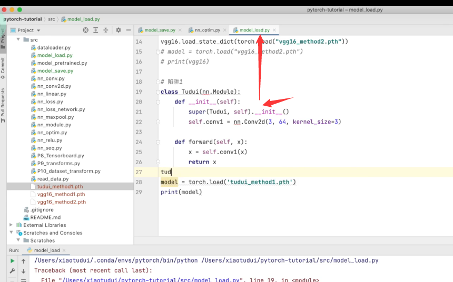Fold __init__ method at line 20
Viewport: 453px width, 282px height.
pos(158,102)
